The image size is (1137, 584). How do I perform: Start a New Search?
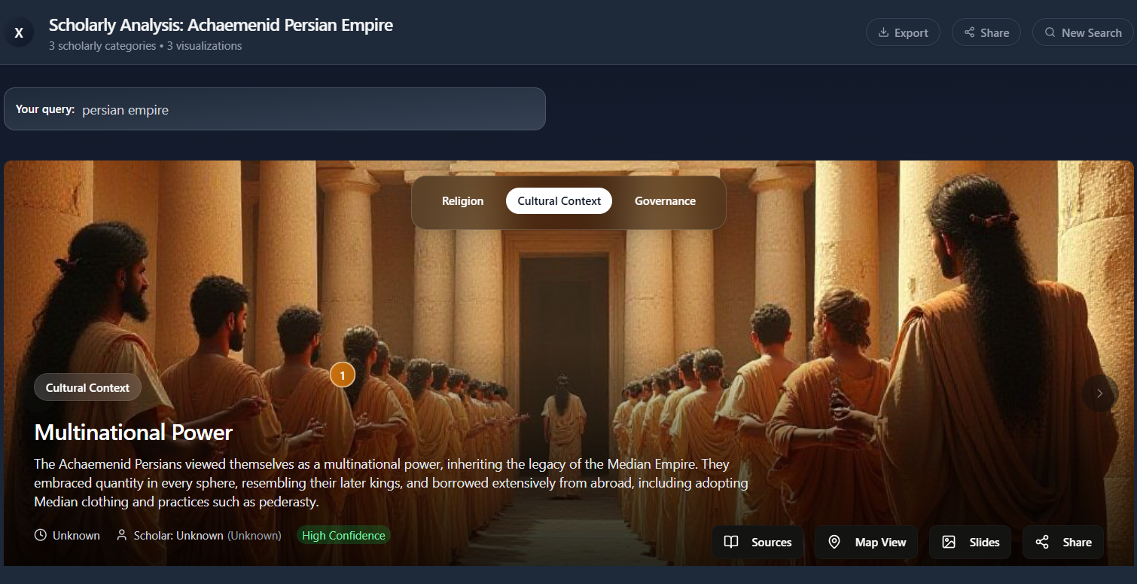(1083, 32)
